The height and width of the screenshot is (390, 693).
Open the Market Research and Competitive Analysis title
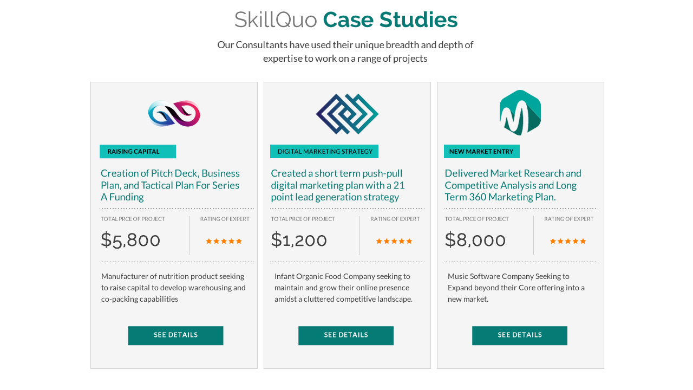pyautogui.click(x=513, y=185)
